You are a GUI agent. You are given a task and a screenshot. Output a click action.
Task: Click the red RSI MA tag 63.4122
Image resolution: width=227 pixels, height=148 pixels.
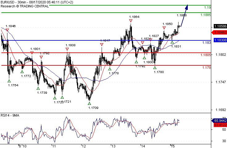click(x=220, y=125)
